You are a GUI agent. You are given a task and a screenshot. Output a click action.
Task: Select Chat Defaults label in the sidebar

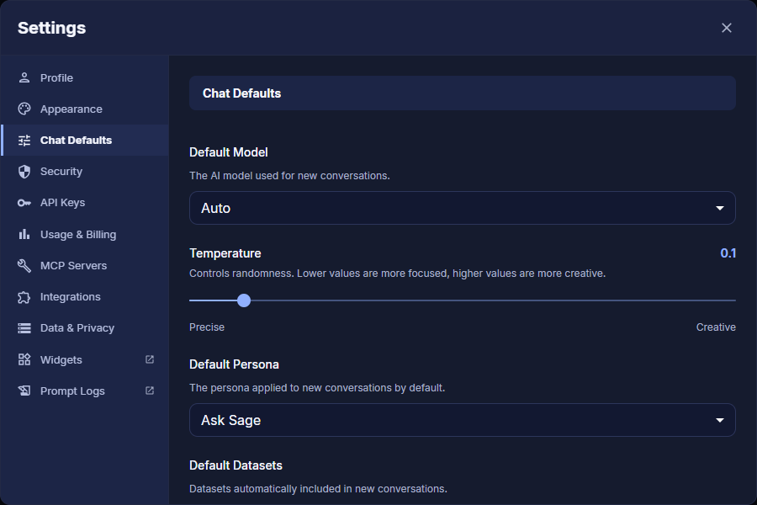[76, 141]
